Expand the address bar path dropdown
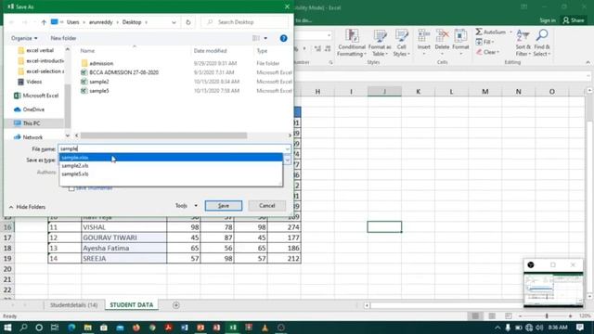 [x=174, y=22]
